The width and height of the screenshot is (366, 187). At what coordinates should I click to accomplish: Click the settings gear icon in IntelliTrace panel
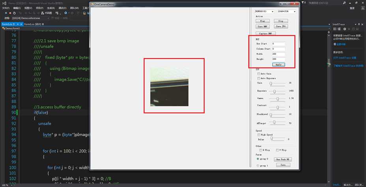pyautogui.click(x=344, y=29)
